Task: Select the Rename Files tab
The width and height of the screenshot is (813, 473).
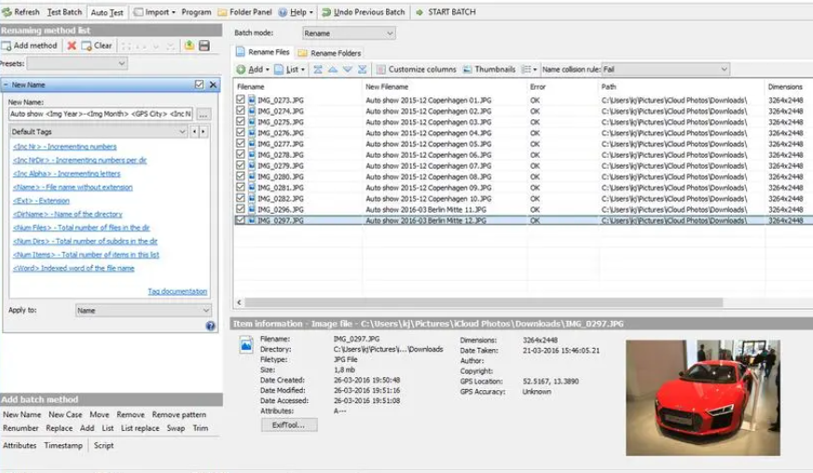Action: coord(263,52)
